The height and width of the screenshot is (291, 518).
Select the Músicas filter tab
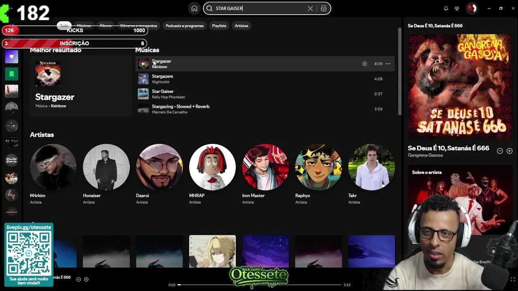click(84, 25)
